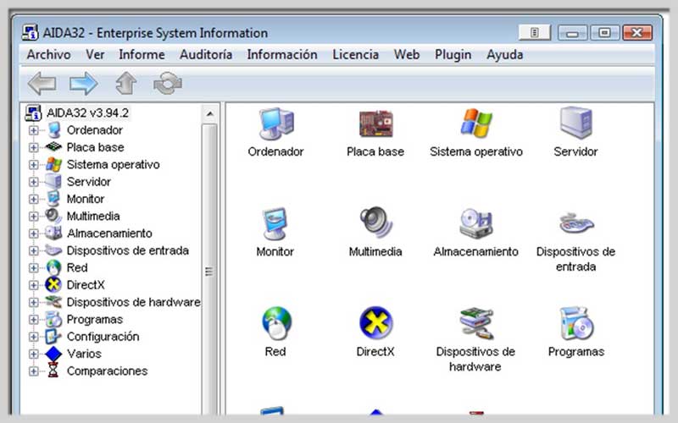Open the Licencia menu
Image resolution: width=678 pixels, height=423 pixels.
pos(355,55)
